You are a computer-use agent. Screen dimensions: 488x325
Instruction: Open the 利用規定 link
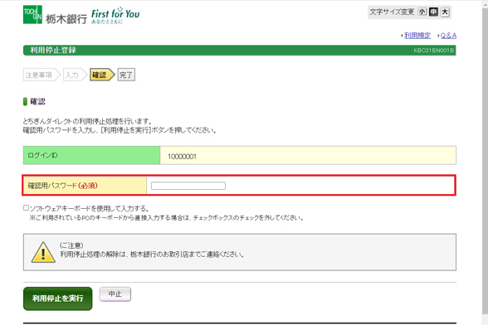pos(417,36)
